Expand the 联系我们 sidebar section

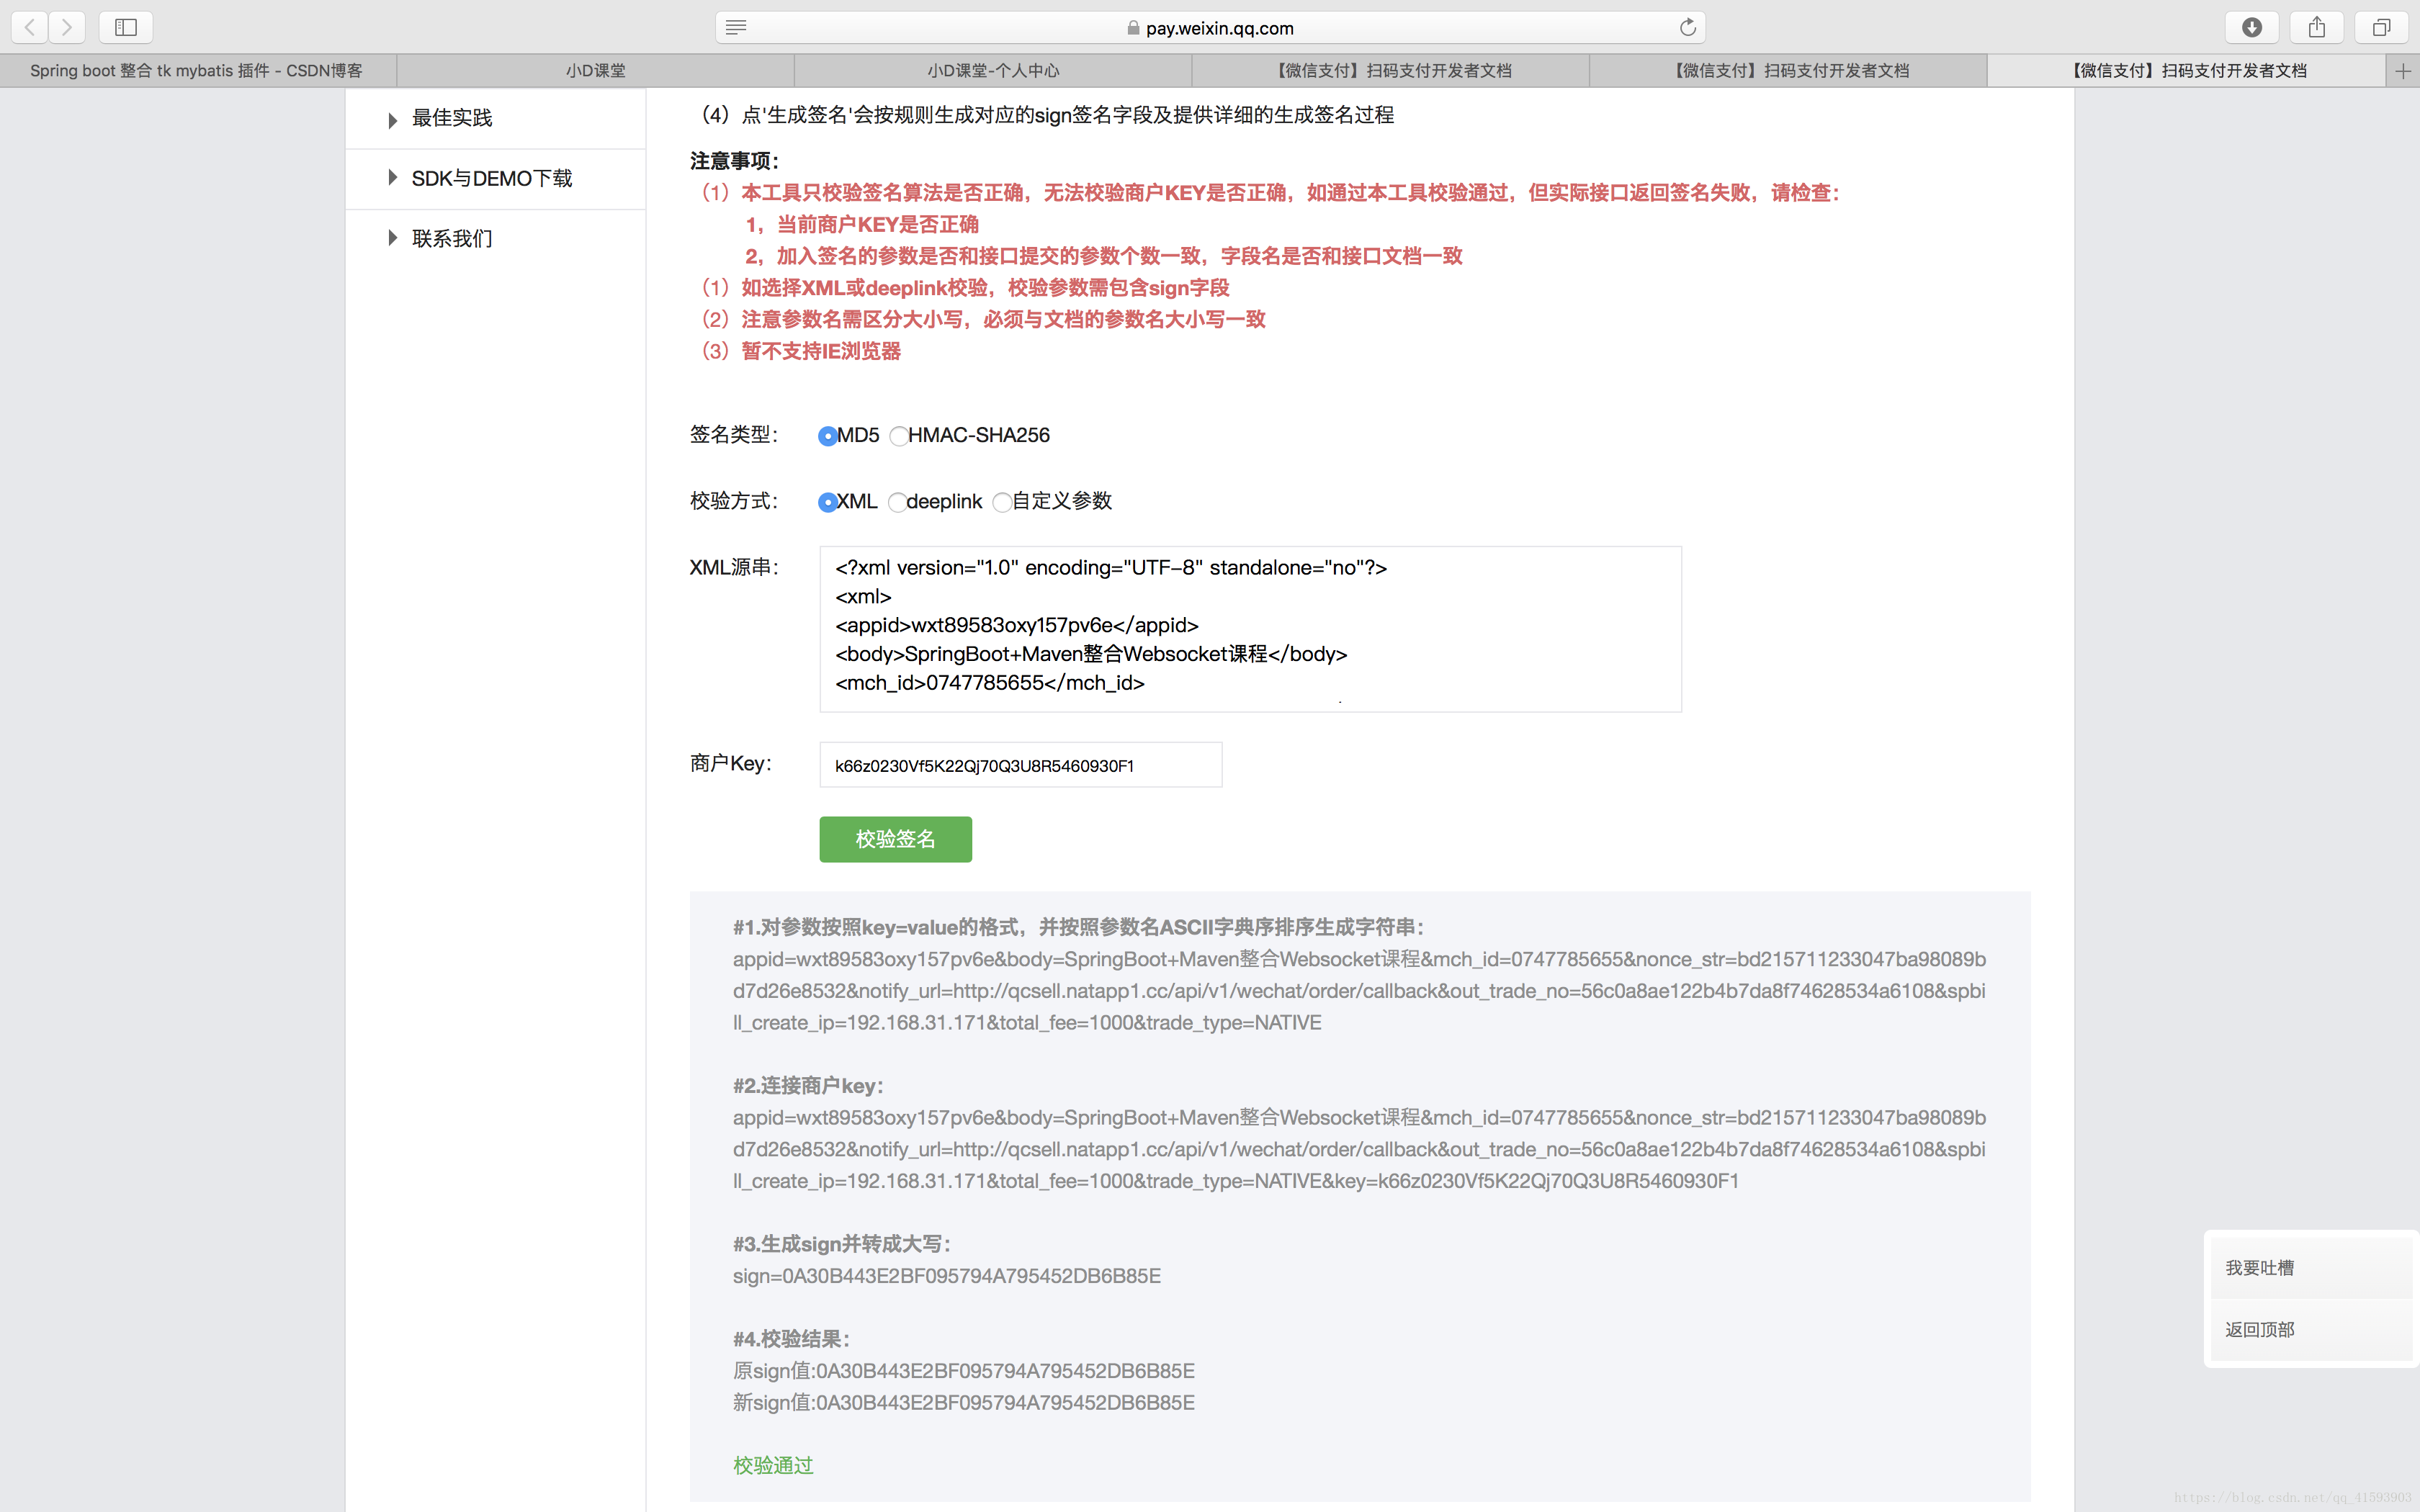(451, 238)
